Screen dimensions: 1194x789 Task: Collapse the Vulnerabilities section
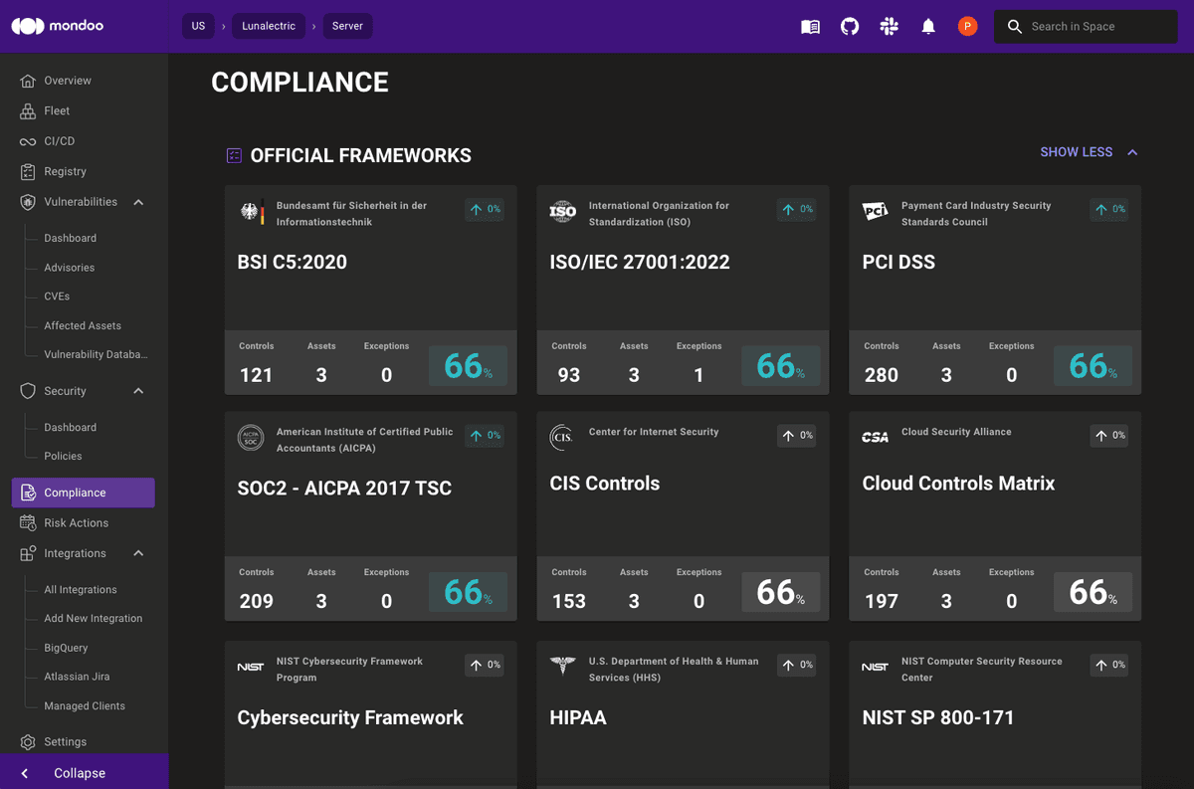click(138, 202)
